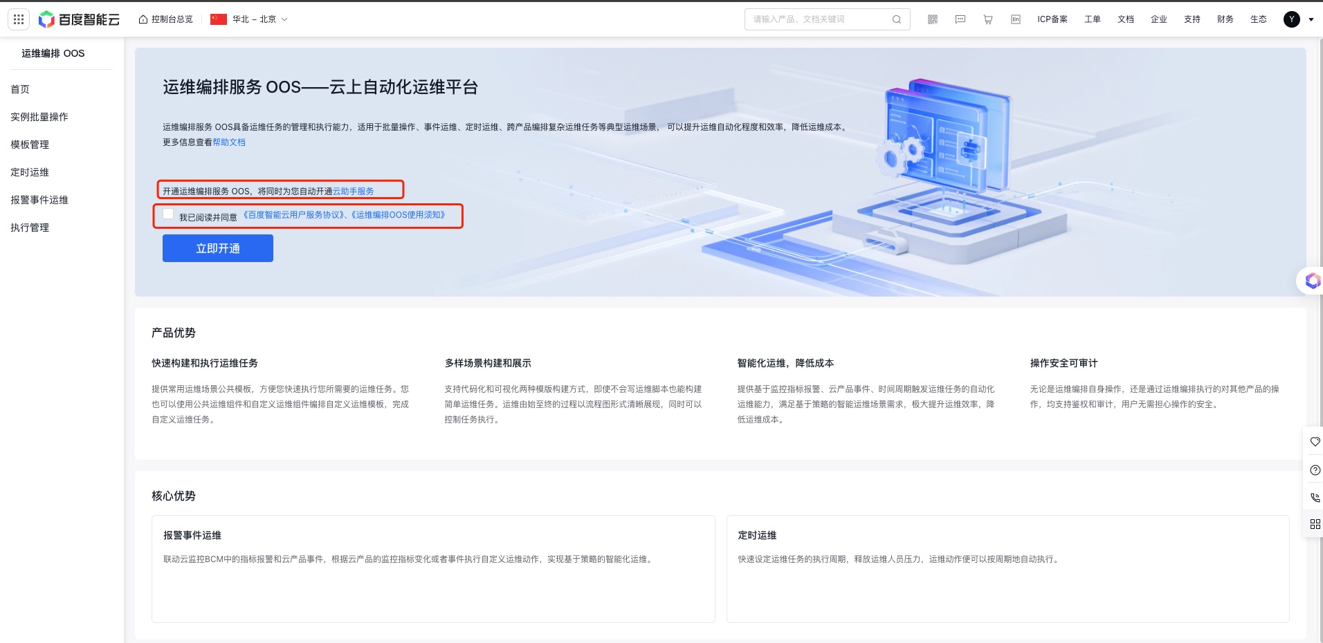Open the floating AI assistant icon

point(1312,281)
